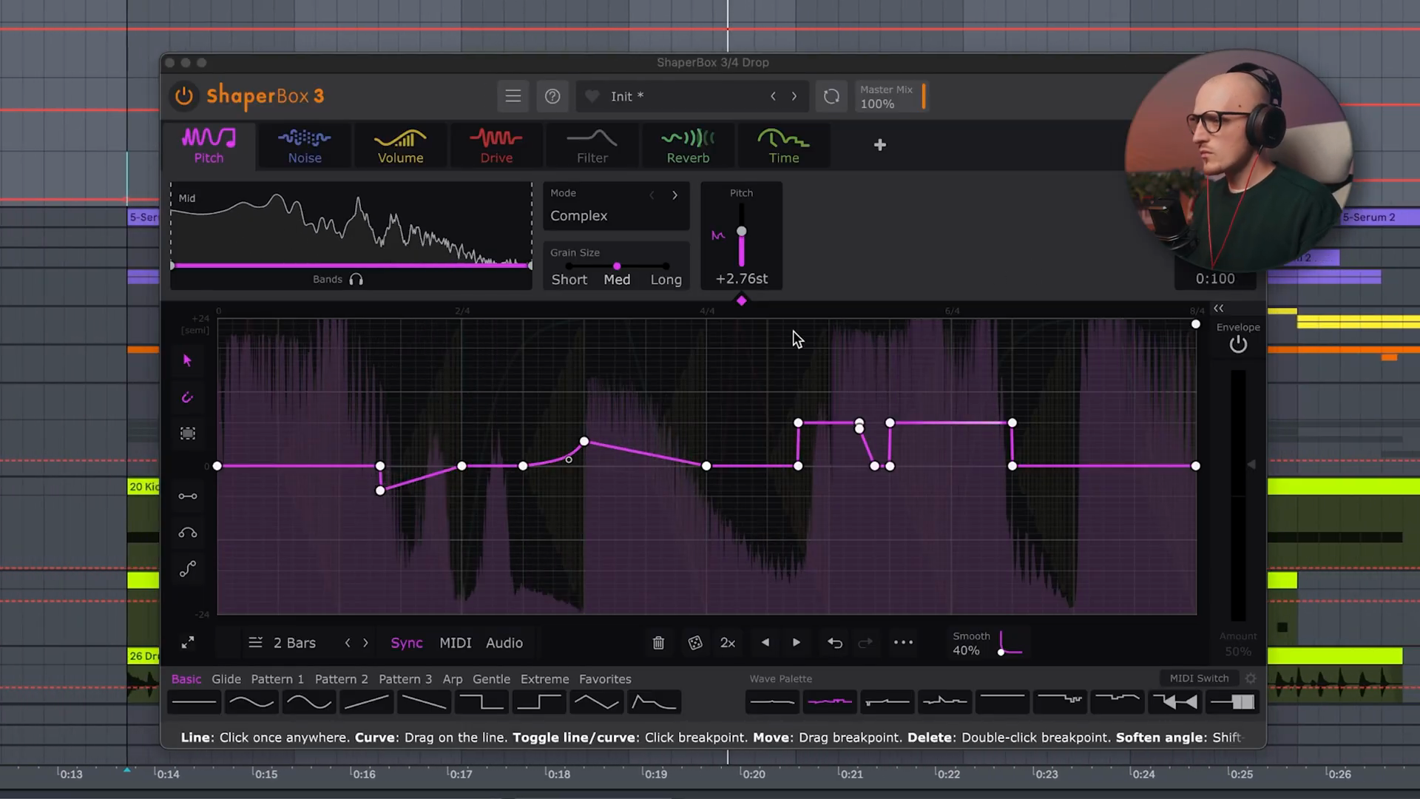Select the Pattern 2 preset category
Screen dimensions: 1420x799
point(341,679)
